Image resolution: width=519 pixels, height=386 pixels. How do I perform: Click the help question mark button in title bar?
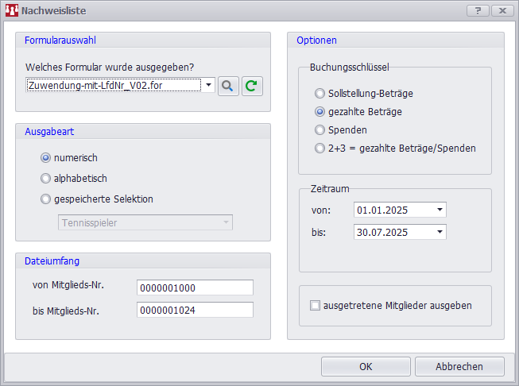point(478,11)
